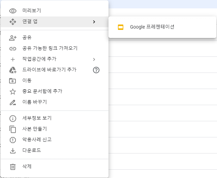
Task: Click the plus icon for 작업공간에 추가
Action: [x=13, y=59]
